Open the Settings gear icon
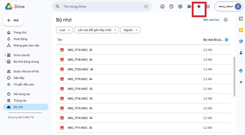The height and width of the screenshot is (135, 245). click(x=180, y=7)
